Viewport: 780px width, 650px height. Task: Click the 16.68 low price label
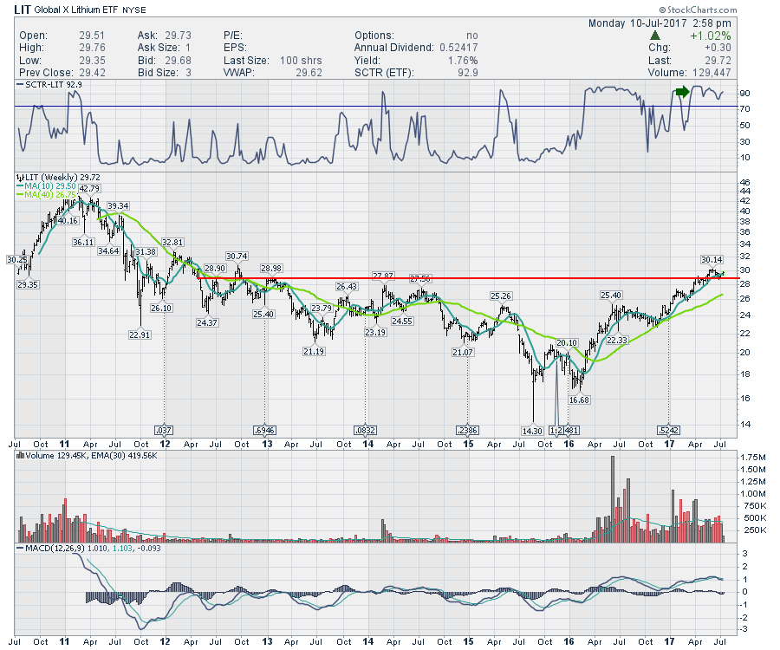[579, 400]
